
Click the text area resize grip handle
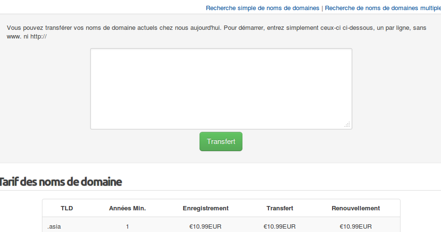(x=347, y=125)
